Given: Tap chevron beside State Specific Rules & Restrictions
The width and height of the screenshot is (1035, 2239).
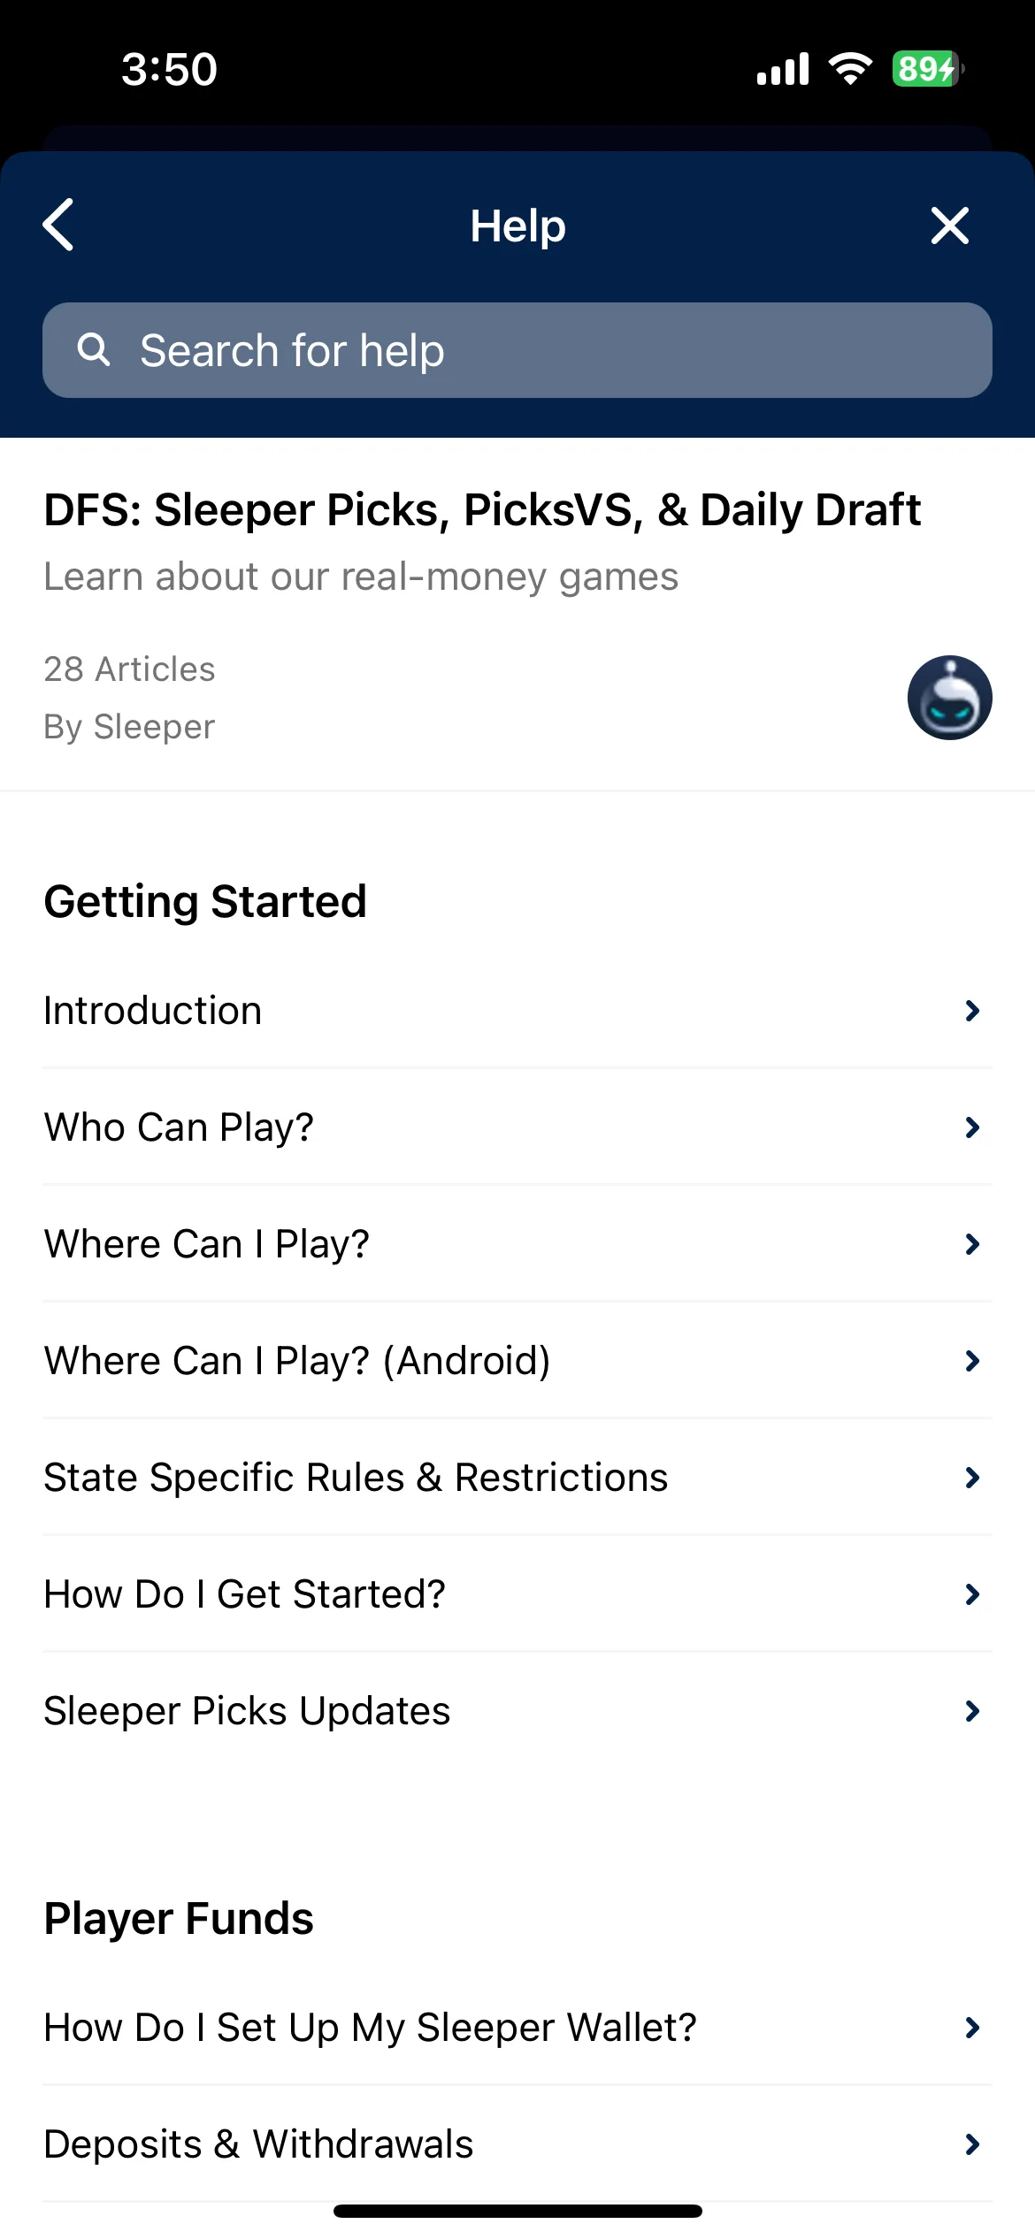Looking at the screenshot, I should point(972,1478).
